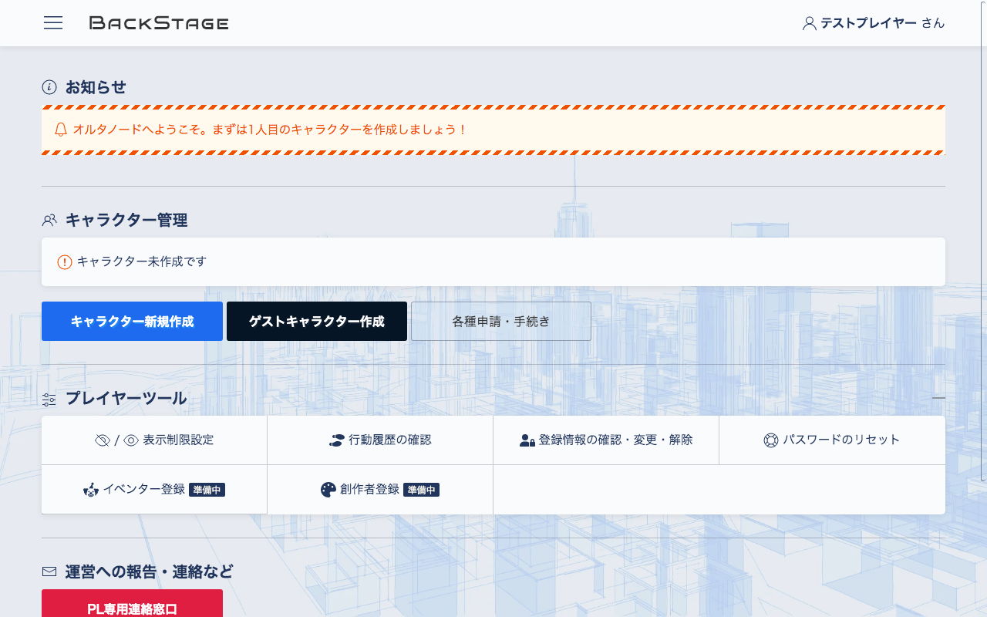Click the 運営への報告・連絡など heading

[x=149, y=571]
